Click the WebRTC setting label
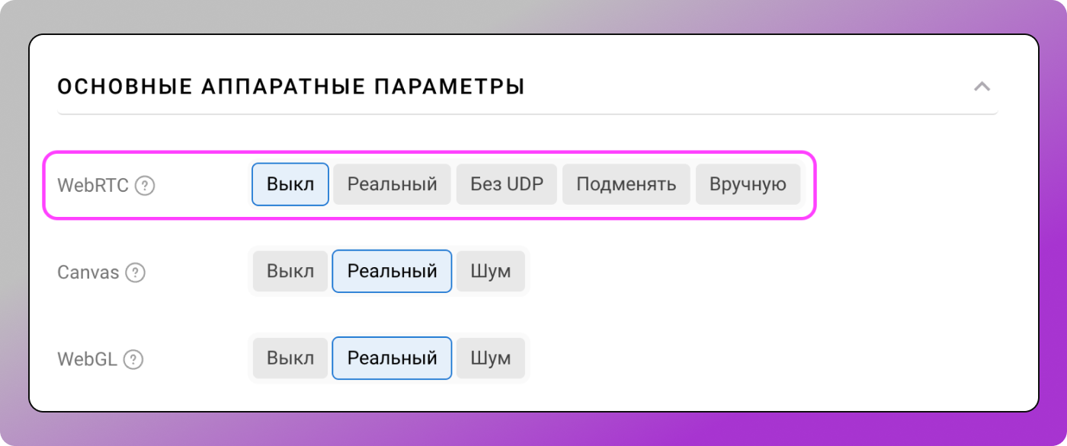1067x446 pixels. click(93, 185)
